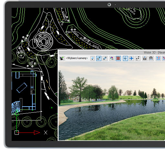Click the chain link icon
The height and width of the screenshot is (149, 165).
point(105,58)
